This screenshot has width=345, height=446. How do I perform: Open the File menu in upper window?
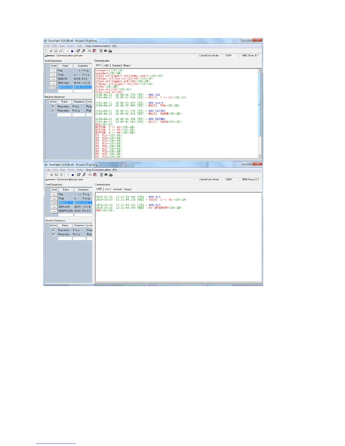pos(48,46)
